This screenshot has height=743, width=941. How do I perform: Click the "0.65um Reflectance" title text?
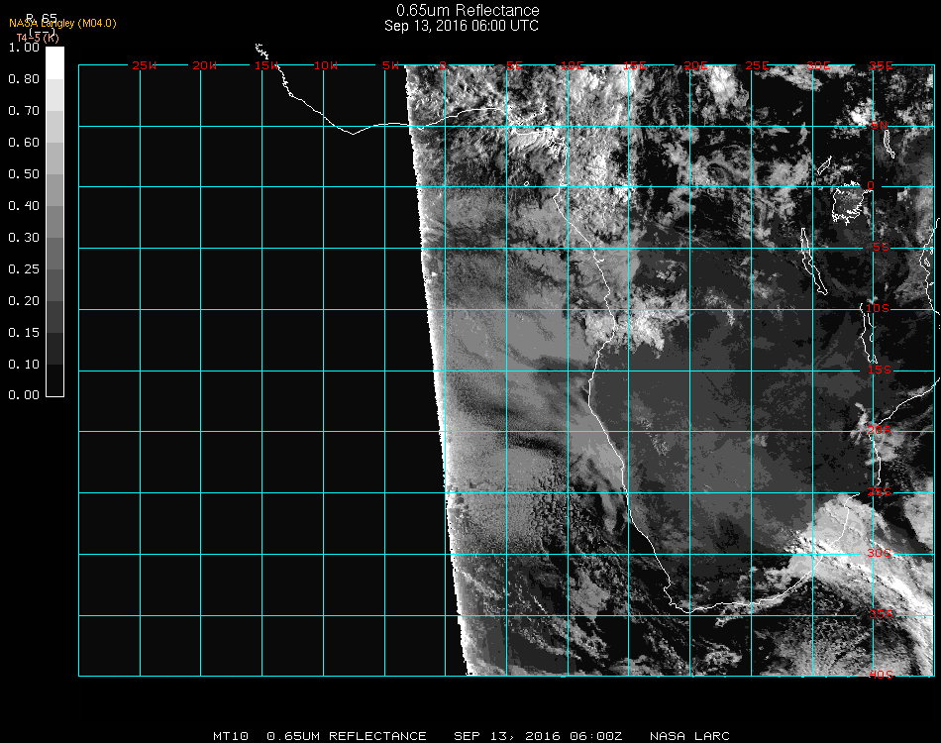click(461, 10)
